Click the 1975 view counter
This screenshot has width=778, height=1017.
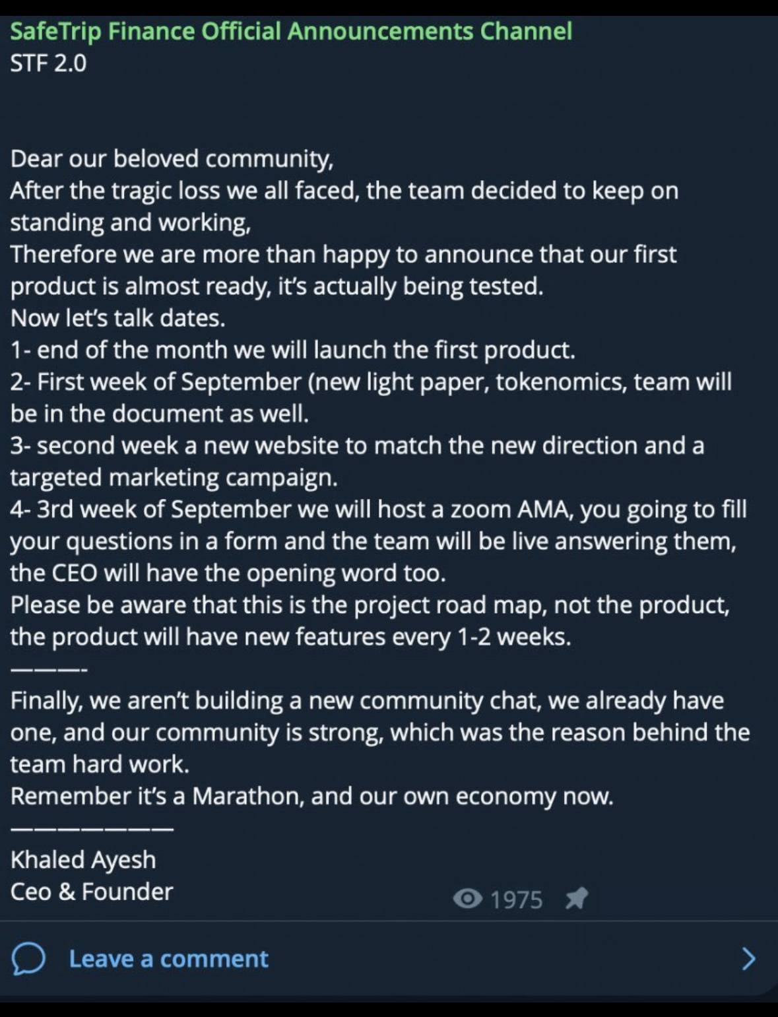tap(515, 898)
